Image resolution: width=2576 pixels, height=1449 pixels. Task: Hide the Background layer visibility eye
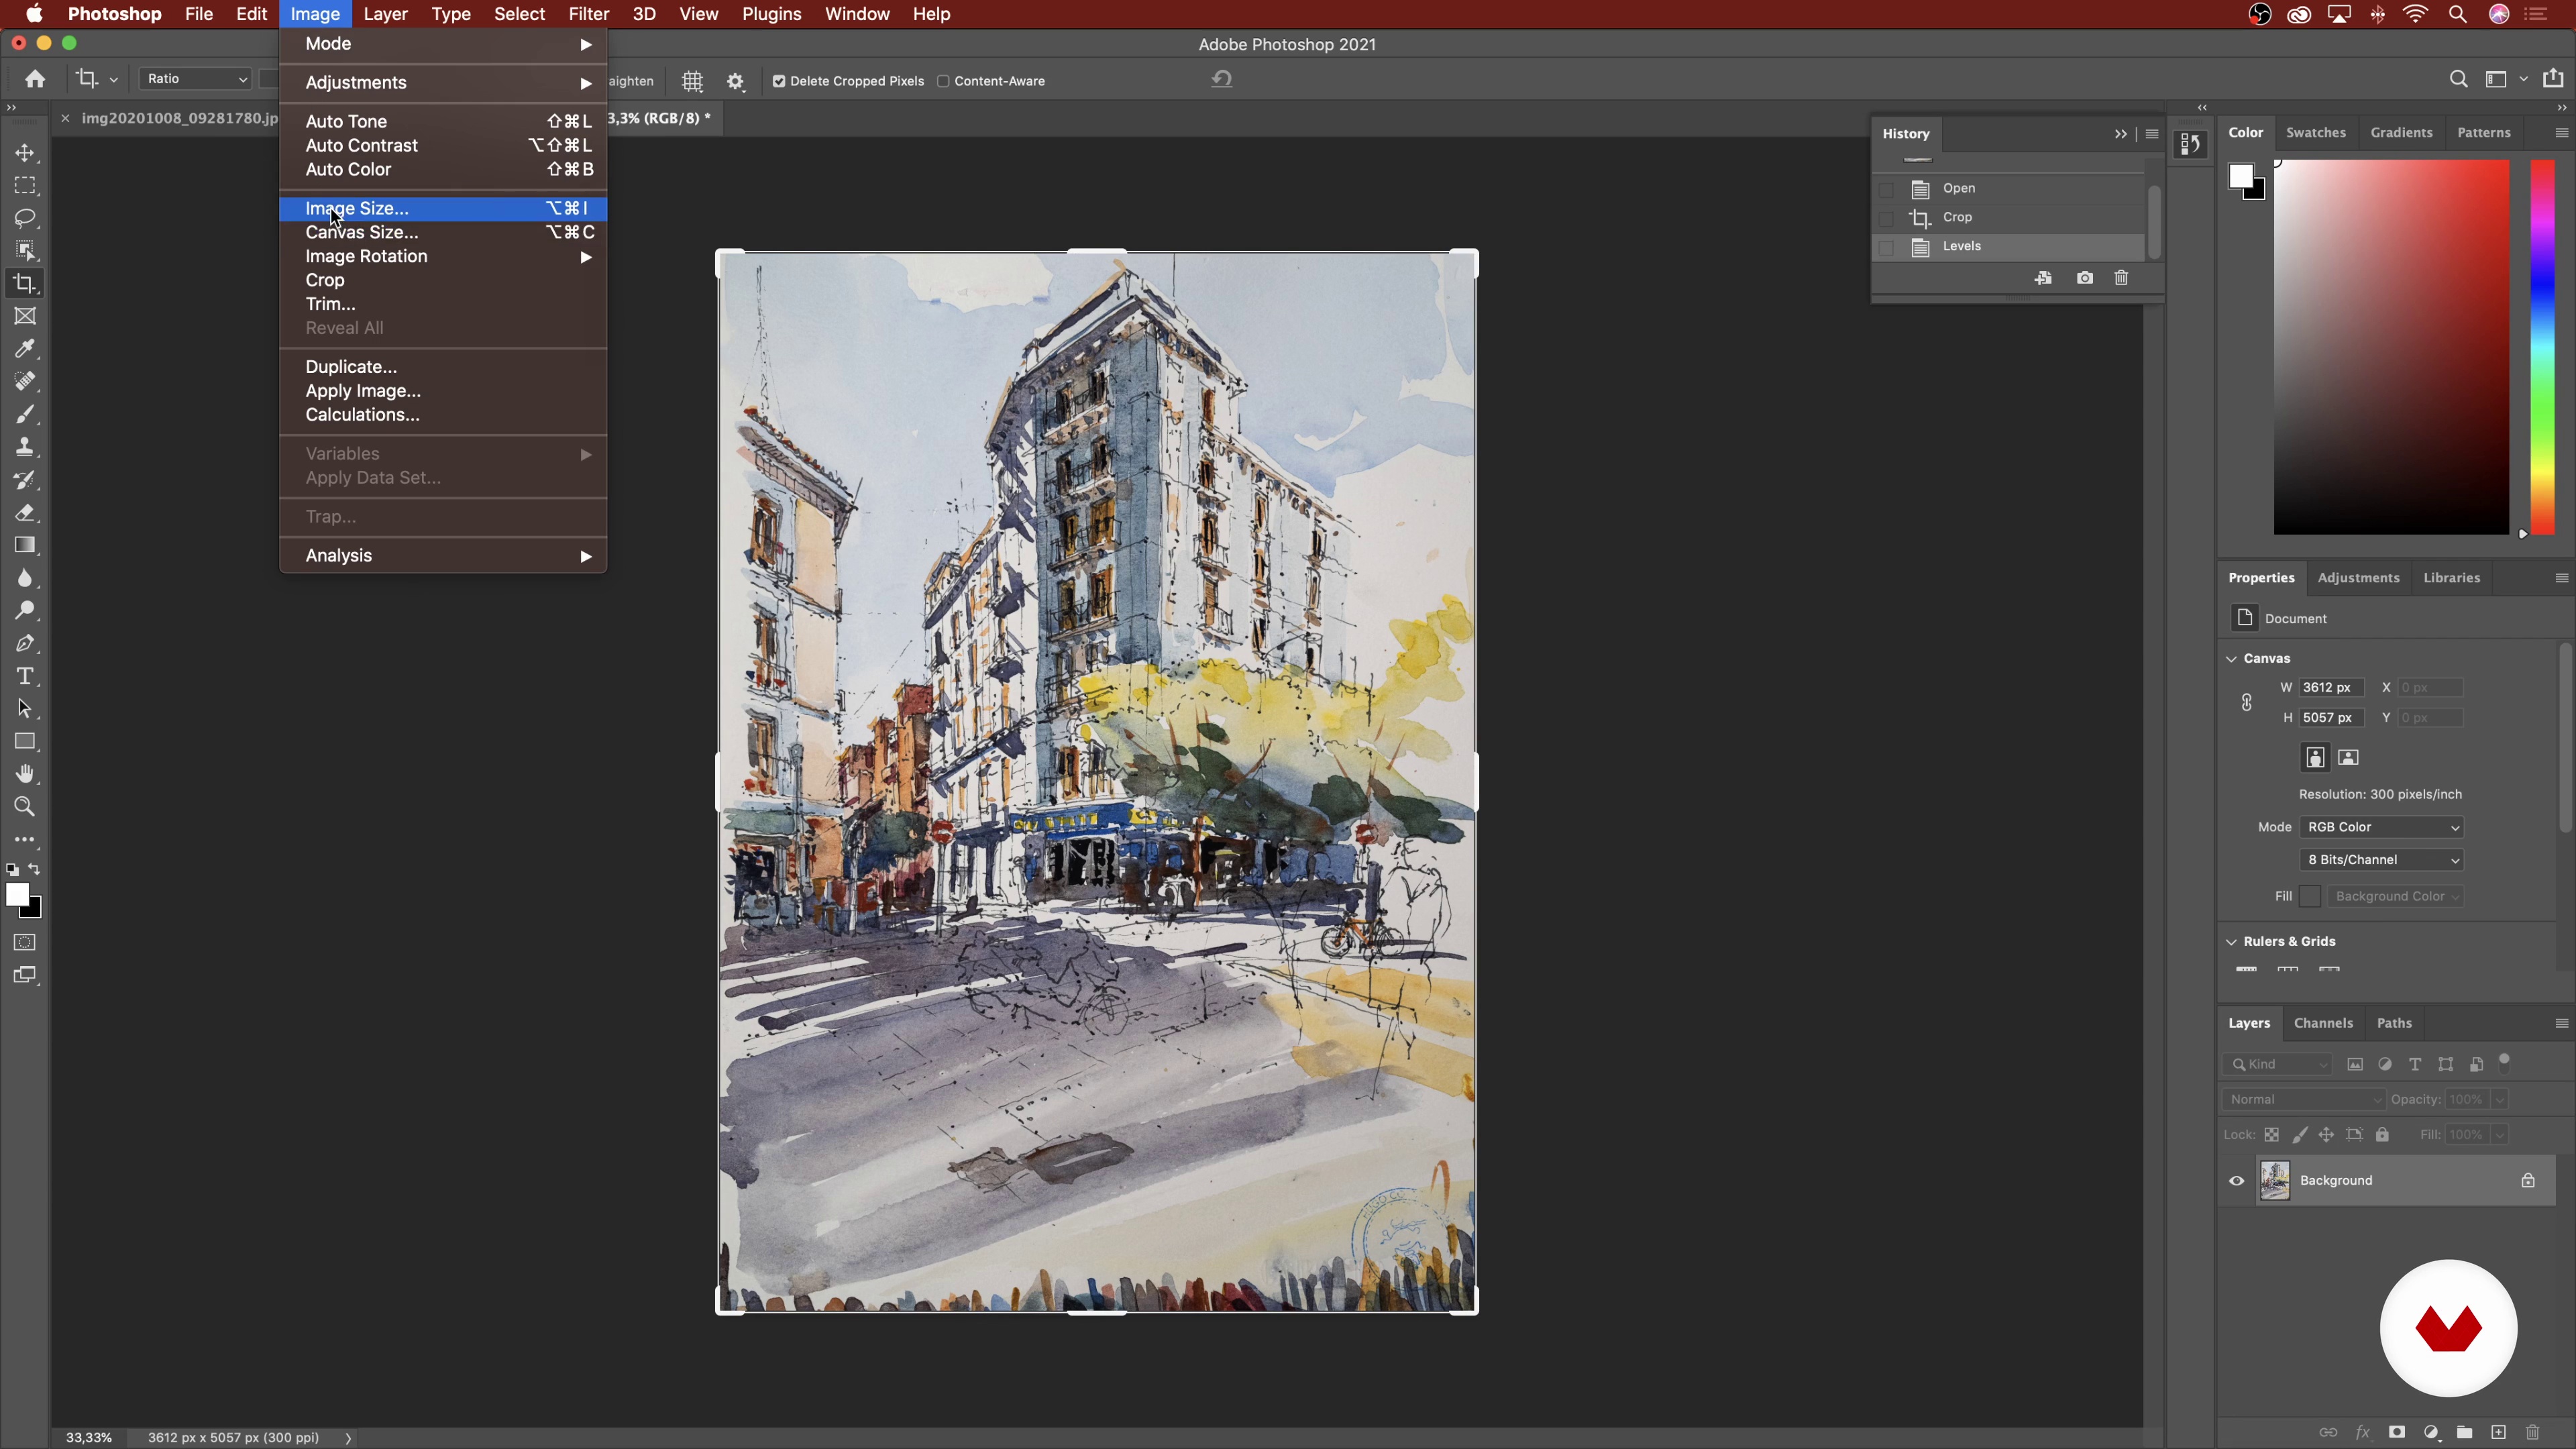[2237, 1180]
